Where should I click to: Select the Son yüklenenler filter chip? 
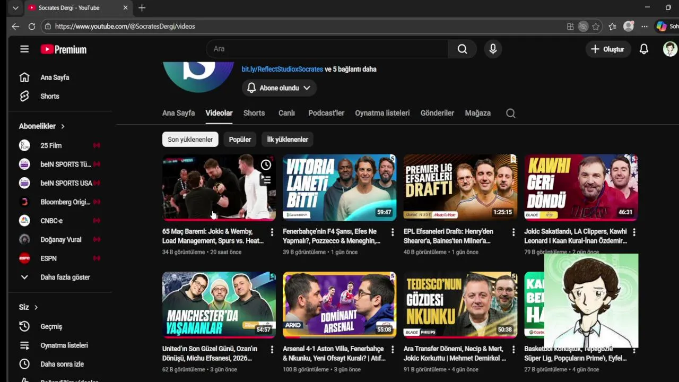[190, 140]
